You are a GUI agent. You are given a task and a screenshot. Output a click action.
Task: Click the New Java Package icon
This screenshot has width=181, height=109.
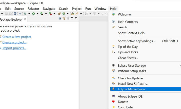(x=59, y=14)
